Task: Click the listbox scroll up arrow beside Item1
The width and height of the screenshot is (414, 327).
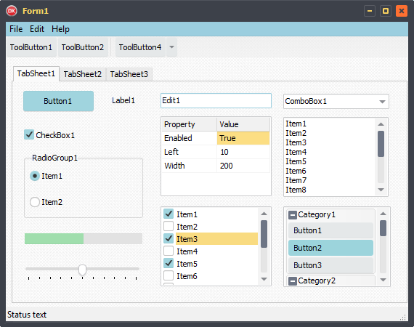Action: coord(381,124)
